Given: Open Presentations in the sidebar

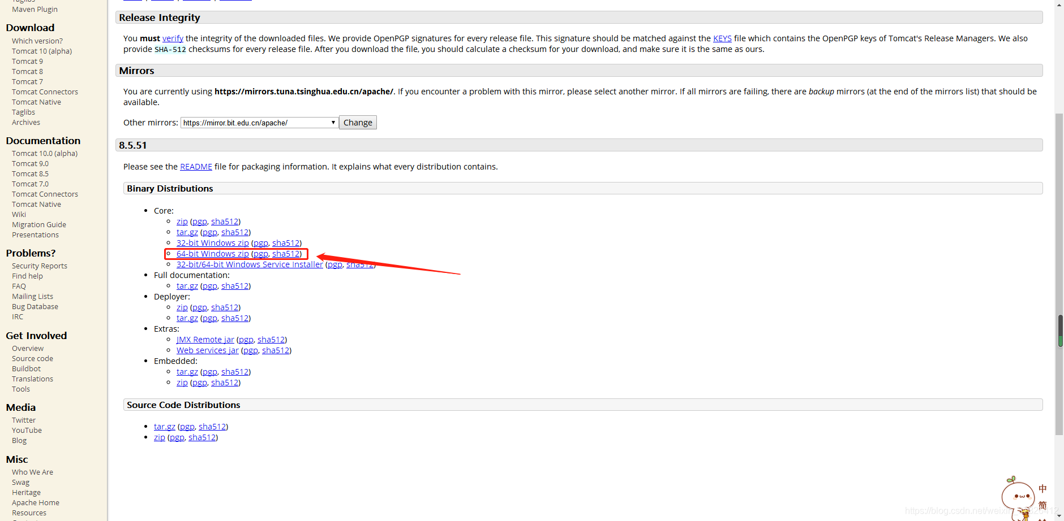Looking at the screenshot, I should (35, 235).
